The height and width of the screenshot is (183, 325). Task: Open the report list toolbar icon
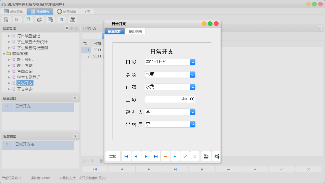point(17,19)
